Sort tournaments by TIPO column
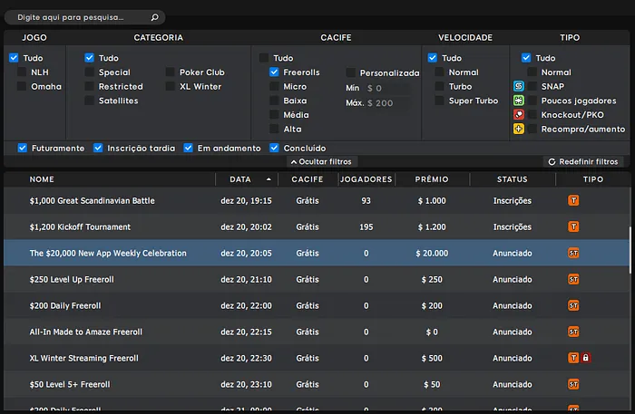The image size is (635, 414). (593, 179)
